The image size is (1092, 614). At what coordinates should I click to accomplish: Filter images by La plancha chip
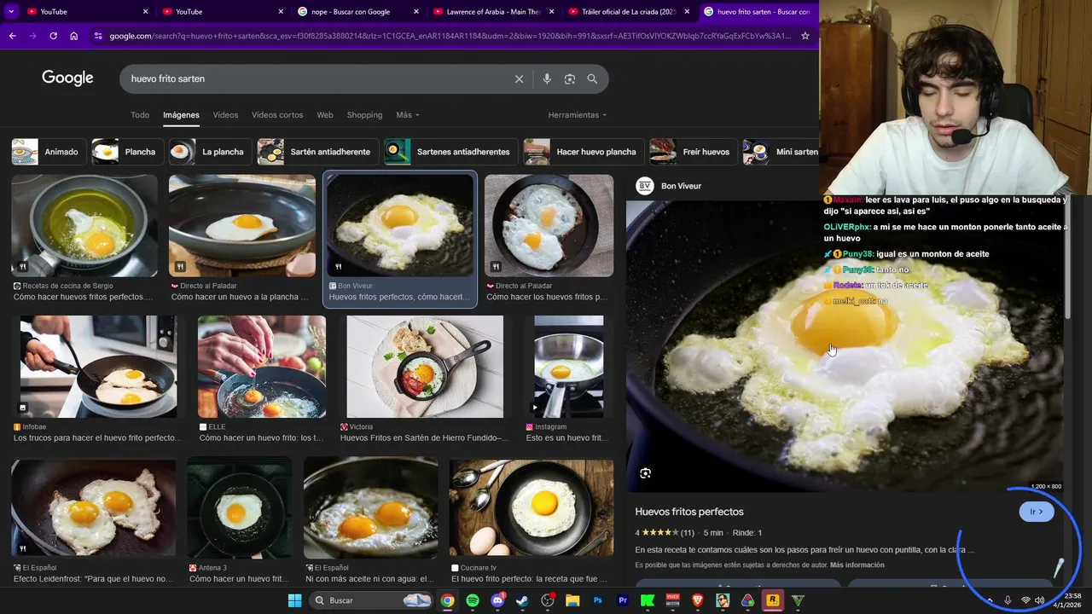(210, 152)
